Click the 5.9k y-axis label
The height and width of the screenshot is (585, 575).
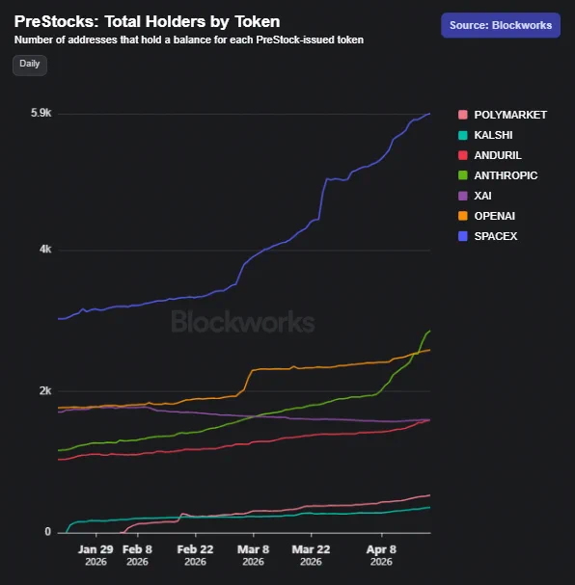41,113
